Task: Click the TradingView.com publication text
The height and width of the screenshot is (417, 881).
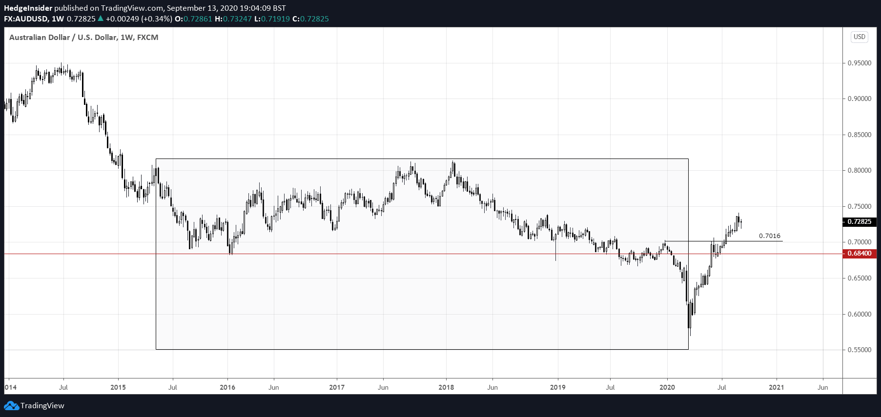Action: pyautogui.click(x=132, y=8)
